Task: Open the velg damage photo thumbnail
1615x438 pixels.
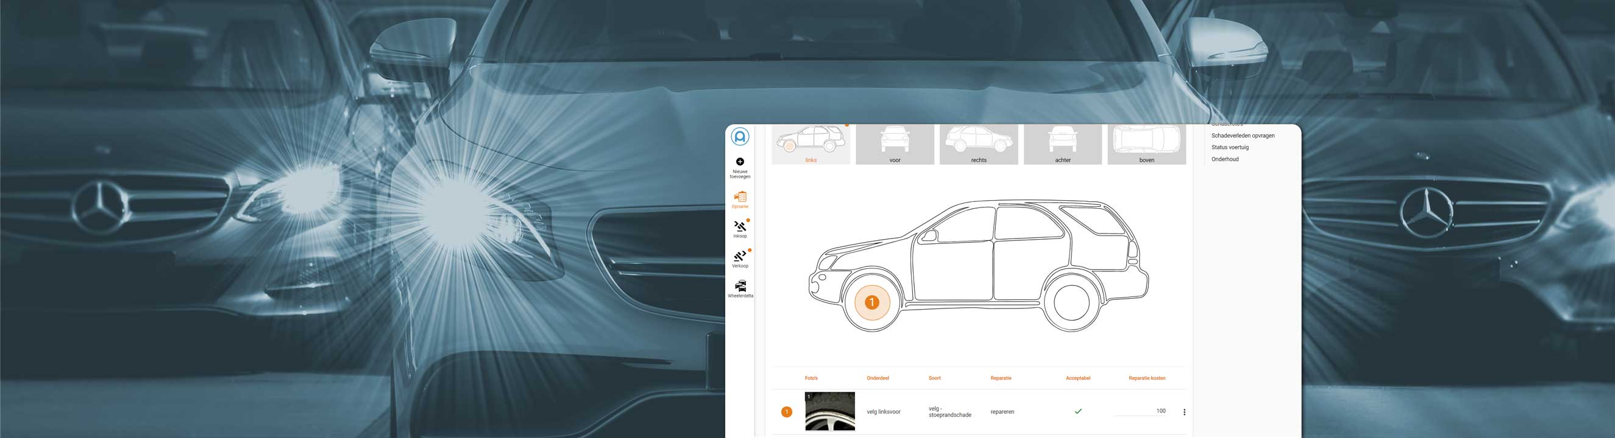Action: (829, 411)
